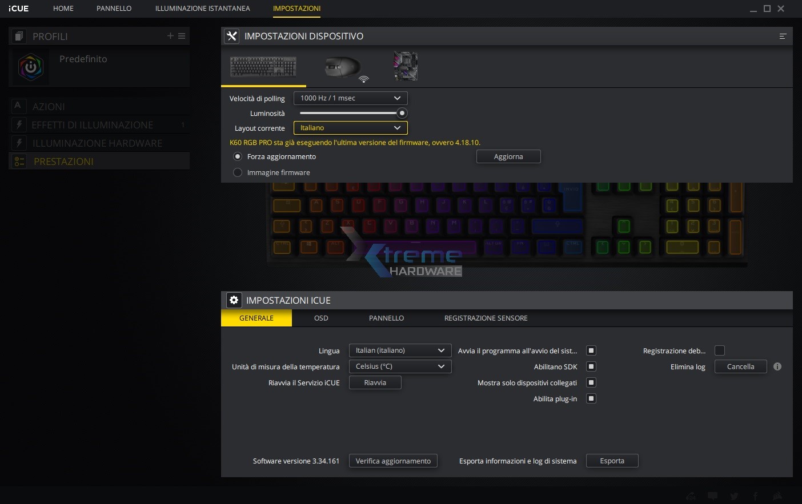
Task: Adjust the Luminosità slider handle
Action: pos(402,113)
